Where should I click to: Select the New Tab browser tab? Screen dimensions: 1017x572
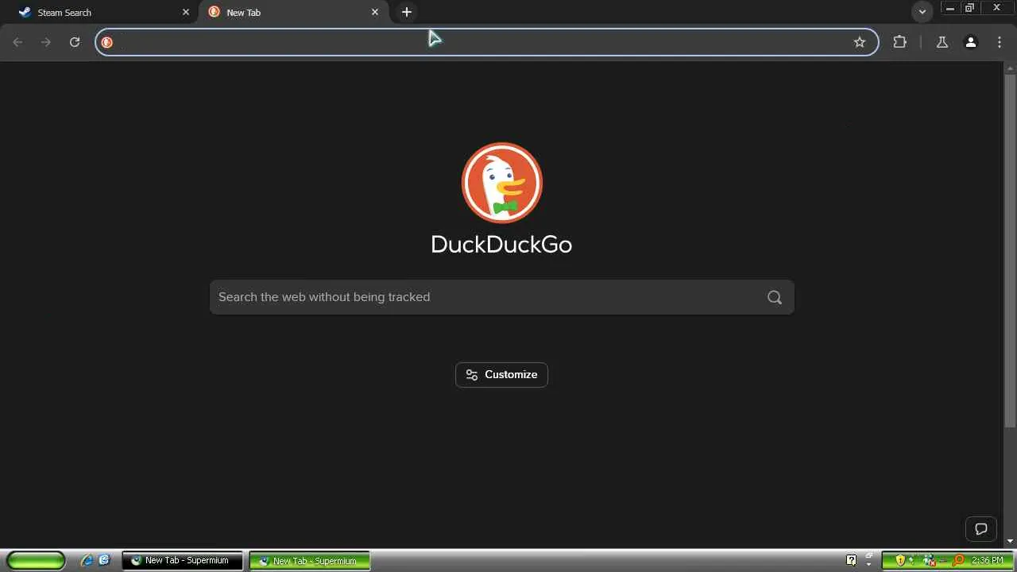click(x=294, y=12)
